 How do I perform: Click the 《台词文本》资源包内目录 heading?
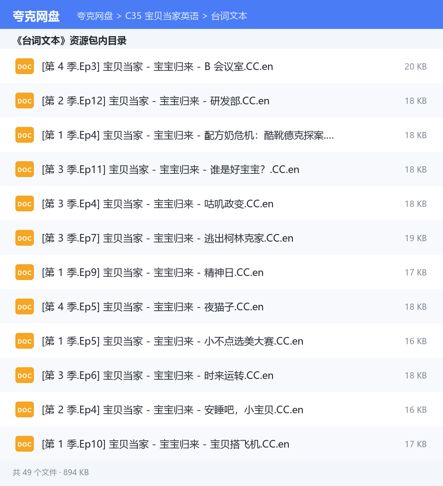click(71, 41)
